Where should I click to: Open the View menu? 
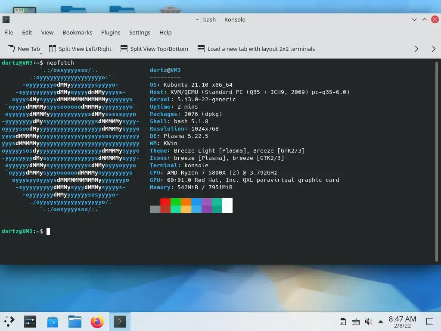click(x=47, y=32)
